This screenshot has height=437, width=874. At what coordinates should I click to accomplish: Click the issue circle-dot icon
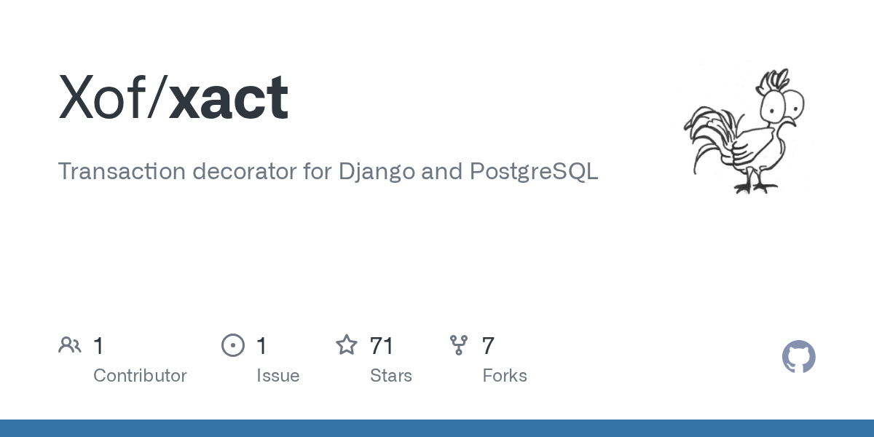(233, 345)
